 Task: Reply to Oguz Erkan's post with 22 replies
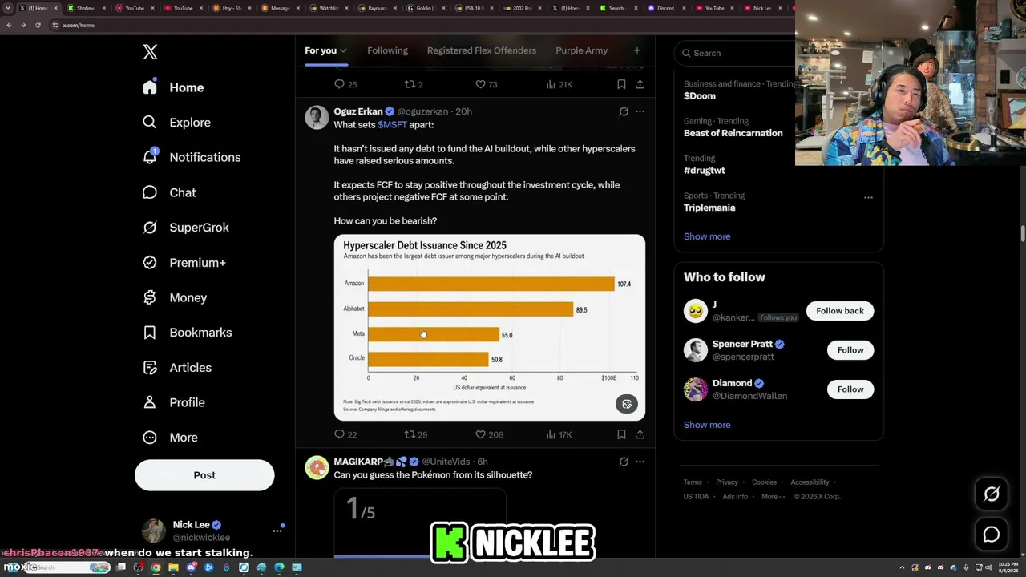click(345, 434)
